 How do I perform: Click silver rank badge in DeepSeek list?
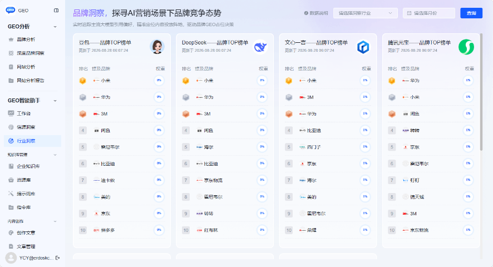point(186,97)
